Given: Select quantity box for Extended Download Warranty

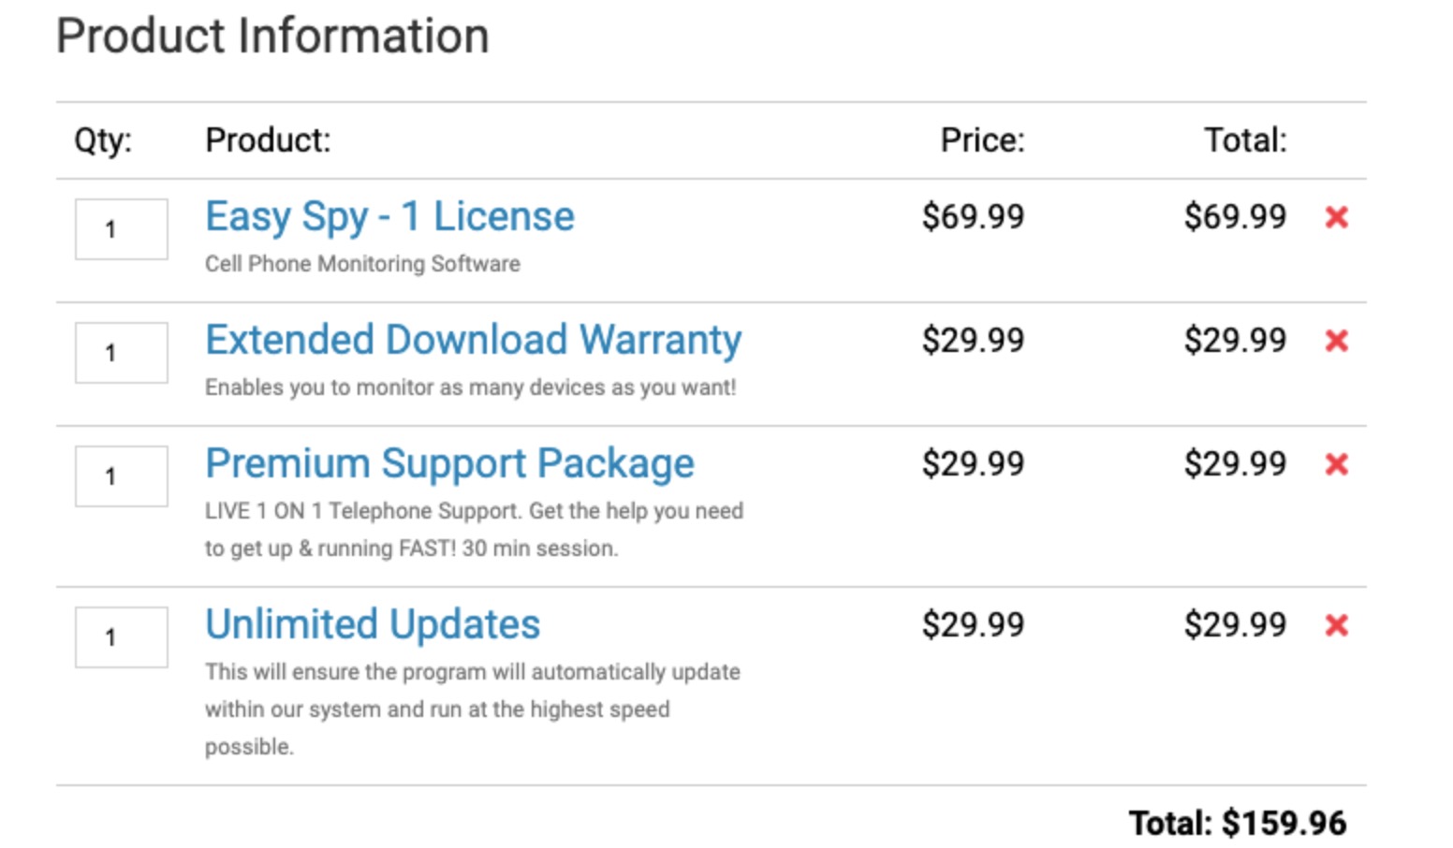Looking at the screenshot, I should (x=122, y=352).
